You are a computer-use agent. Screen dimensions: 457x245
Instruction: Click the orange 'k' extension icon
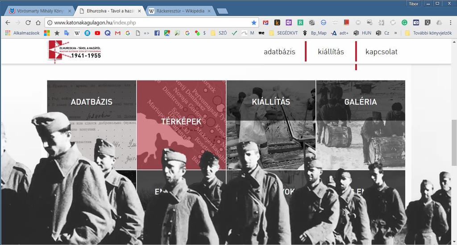pos(277,22)
